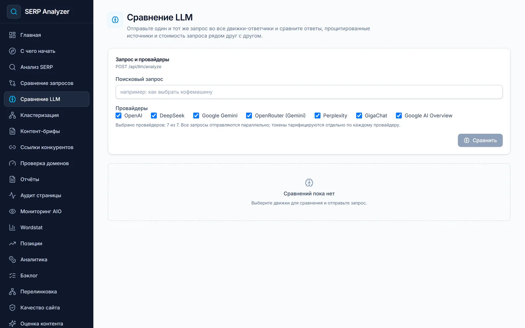Go to Проверка доменов page
The width and height of the screenshot is (525, 328).
(x=47, y=164)
